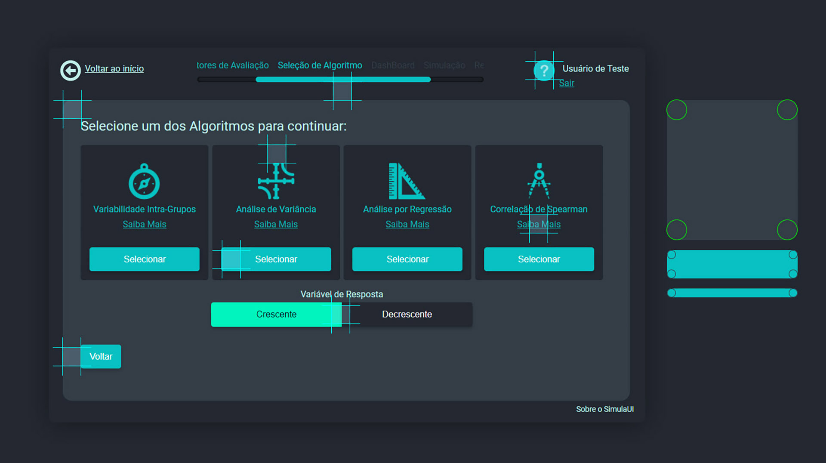Click the Análise de Variância road icon

pos(276,181)
